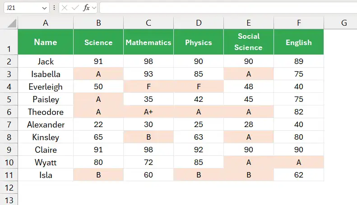Open the dropdown arrow next to fx
357x205 pixels.
click(94, 8)
